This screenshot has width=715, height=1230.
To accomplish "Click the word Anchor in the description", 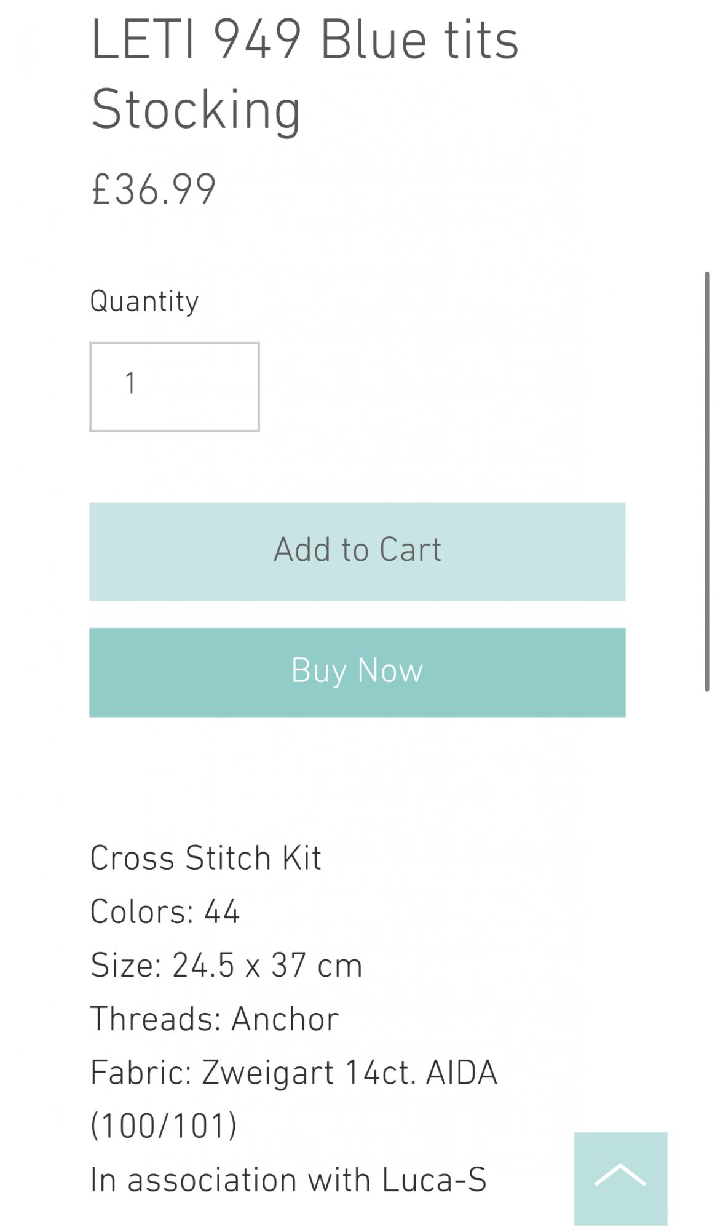I will 285,1019.
